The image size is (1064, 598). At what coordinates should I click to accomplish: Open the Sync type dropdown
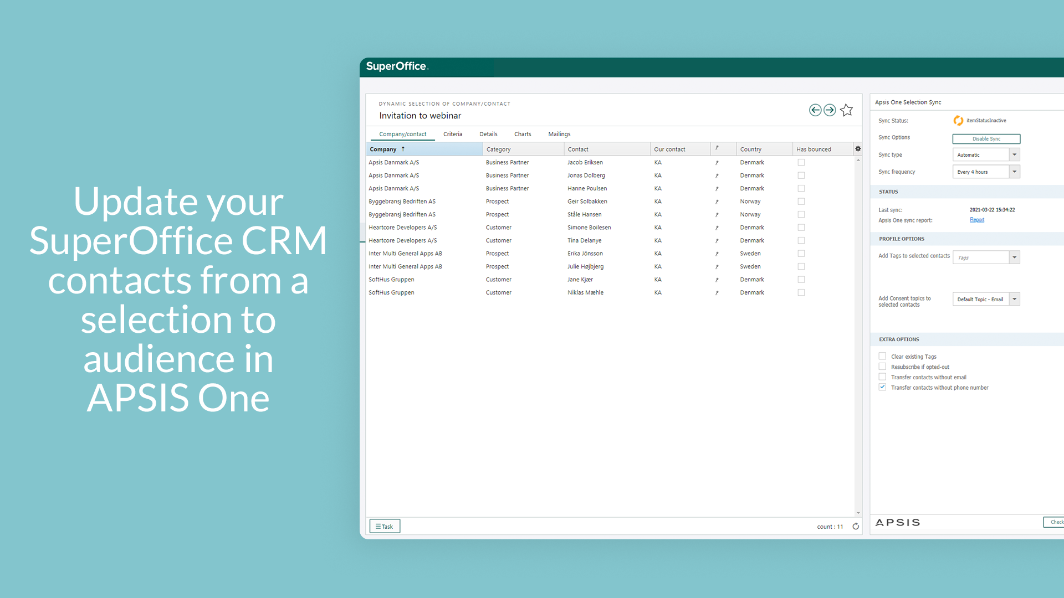(x=1014, y=155)
